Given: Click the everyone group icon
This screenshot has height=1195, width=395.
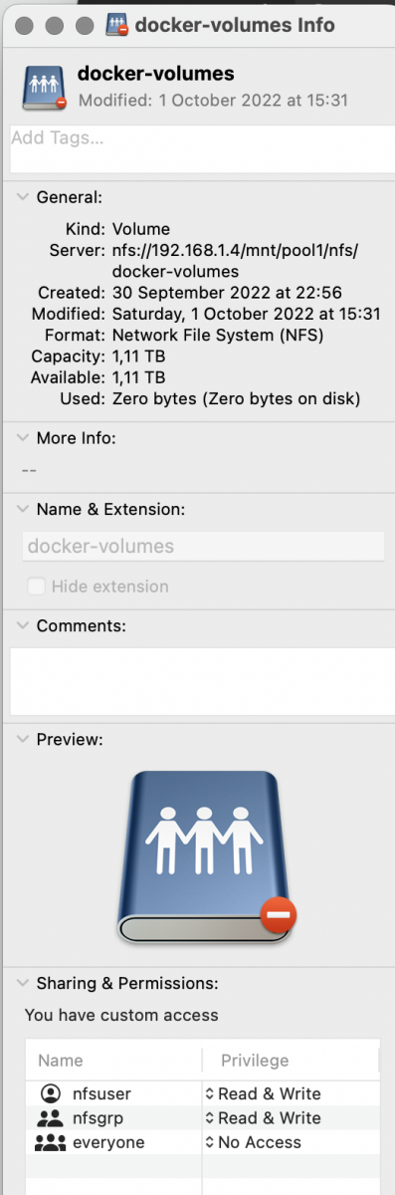Looking at the screenshot, I should [50, 1142].
